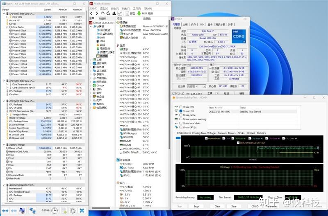The height and width of the screenshot is (216, 328).
Task: Open HWiNFO settings gear icon
Action: point(73,211)
